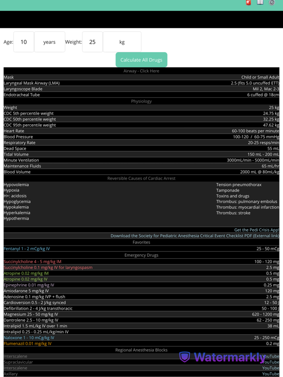Click the Adenosine 0.1 mg/kg IVP + flush row
The height and width of the screenshot is (377, 283).
pos(141,296)
